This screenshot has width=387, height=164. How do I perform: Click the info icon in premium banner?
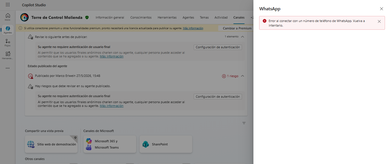[20, 28]
